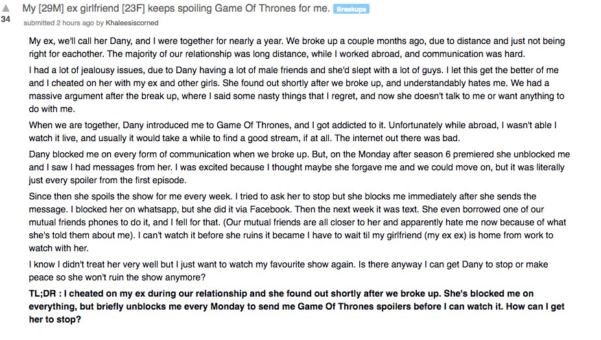This screenshot has width=601, height=340.
Task: Click the paragraph starting 'Since then she spoils'
Action: [x=298, y=222]
